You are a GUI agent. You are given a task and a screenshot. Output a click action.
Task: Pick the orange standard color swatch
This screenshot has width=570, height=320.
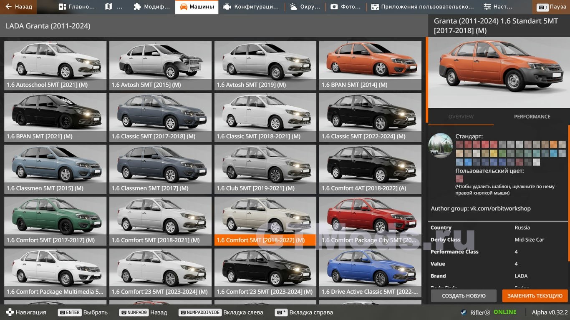(x=553, y=145)
